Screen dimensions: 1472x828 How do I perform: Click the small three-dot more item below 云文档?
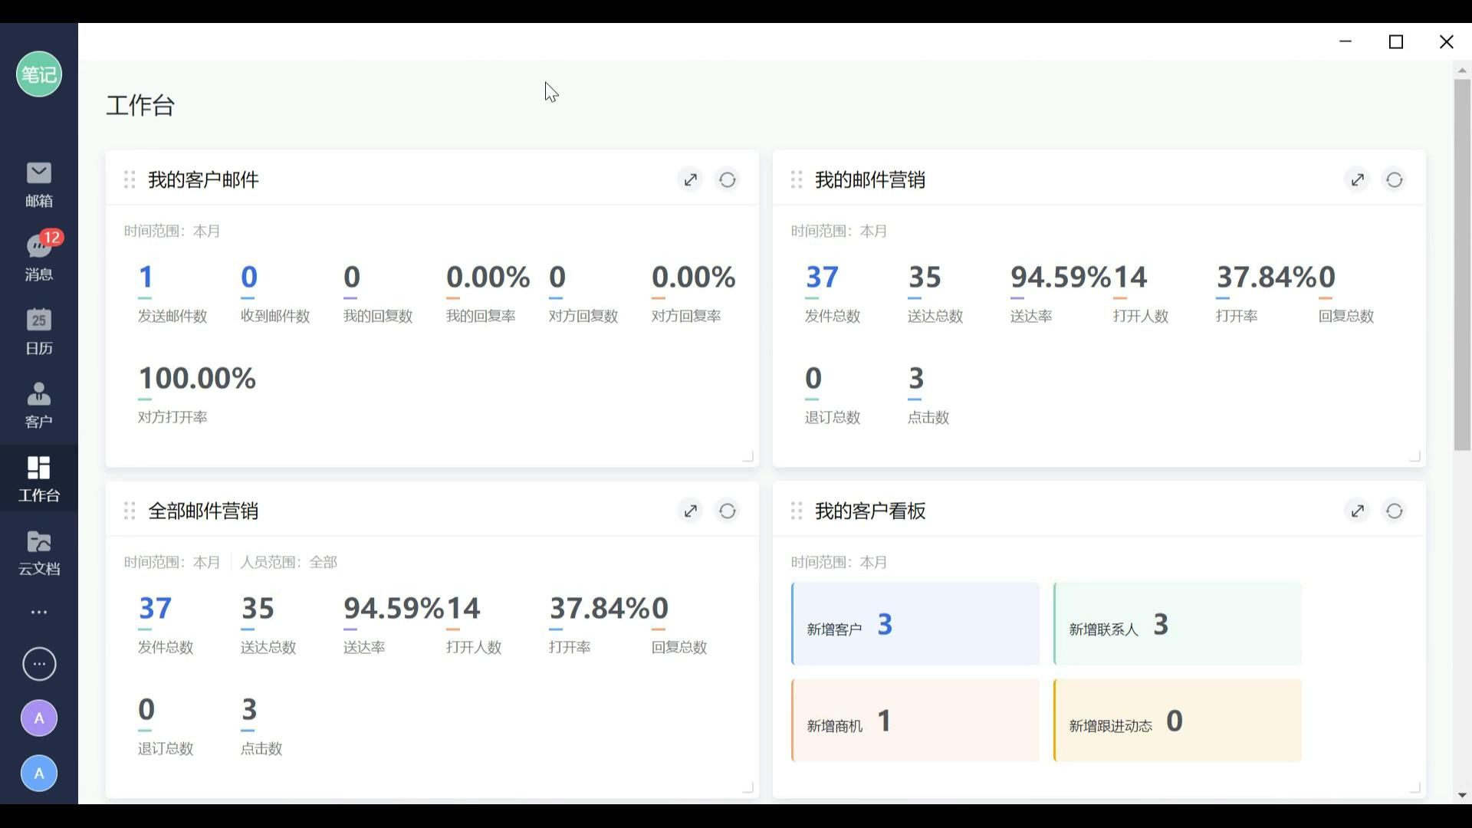click(x=39, y=612)
